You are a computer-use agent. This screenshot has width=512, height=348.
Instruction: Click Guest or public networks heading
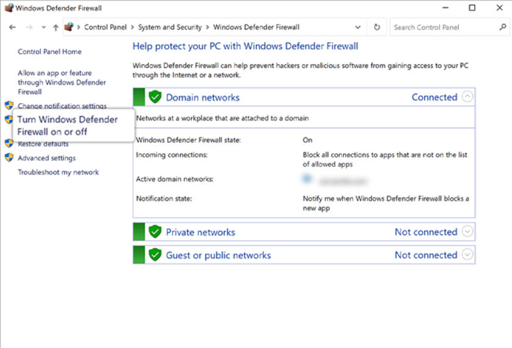218,255
